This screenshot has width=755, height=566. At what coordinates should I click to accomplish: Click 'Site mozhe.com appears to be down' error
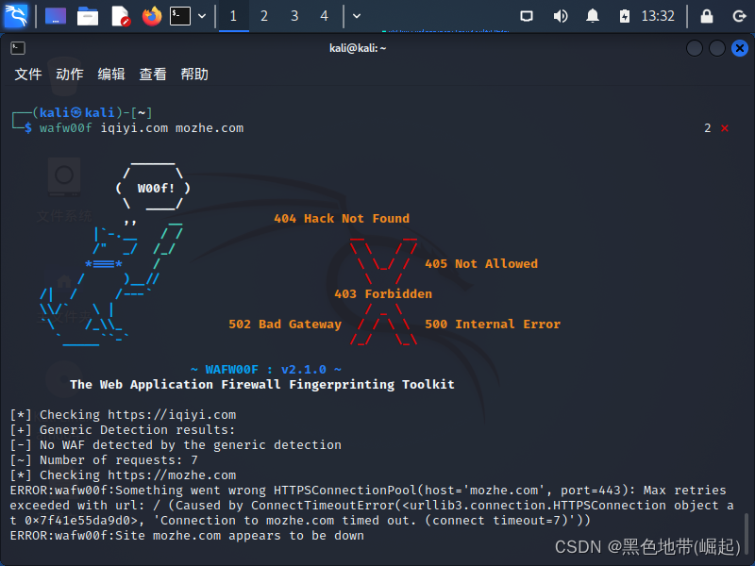(187, 535)
